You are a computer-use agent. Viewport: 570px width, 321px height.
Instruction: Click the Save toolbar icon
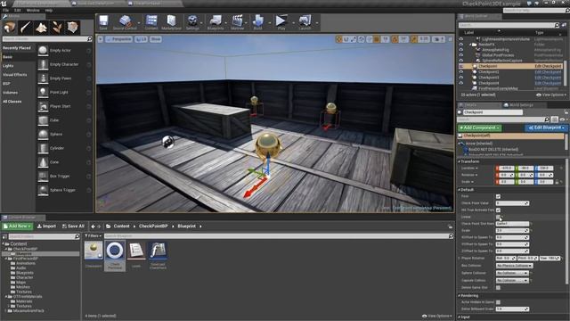[x=103, y=21]
